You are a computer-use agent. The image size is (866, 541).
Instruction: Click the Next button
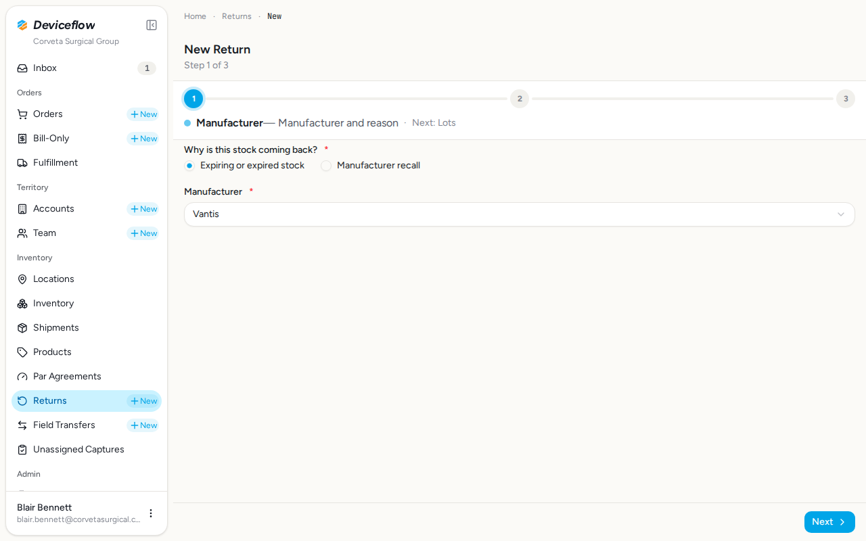(x=829, y=522)
